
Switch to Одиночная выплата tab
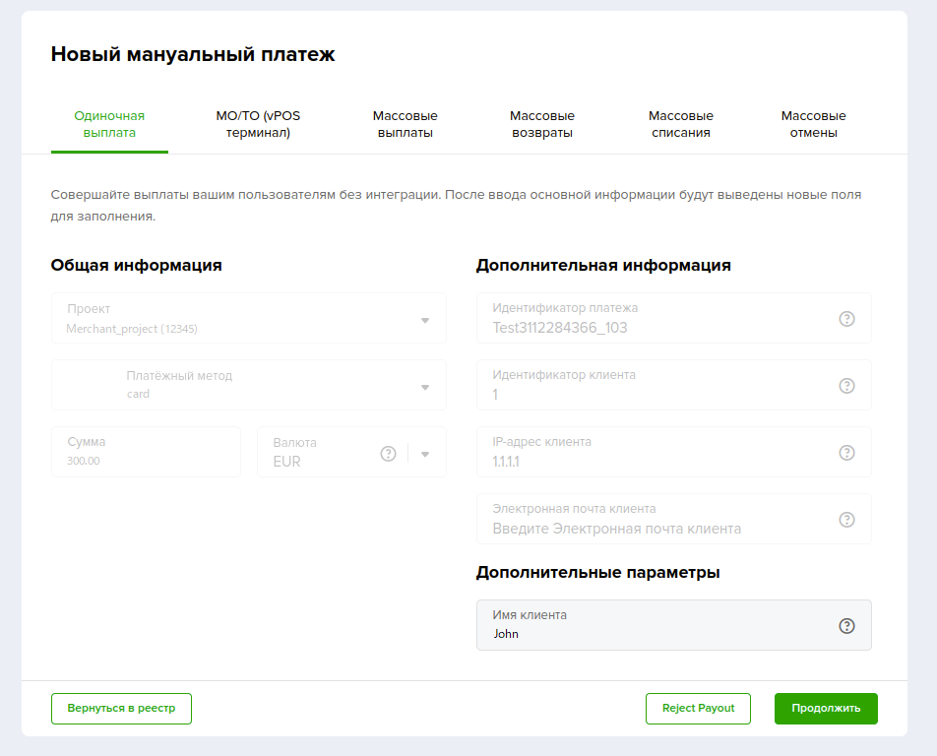[x=109, y=124]
